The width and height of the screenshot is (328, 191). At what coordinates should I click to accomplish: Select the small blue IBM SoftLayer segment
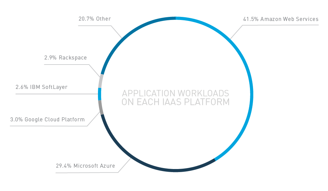[x=100, y=94]
